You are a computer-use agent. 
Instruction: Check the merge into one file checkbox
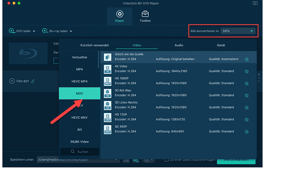coord(167,160)
